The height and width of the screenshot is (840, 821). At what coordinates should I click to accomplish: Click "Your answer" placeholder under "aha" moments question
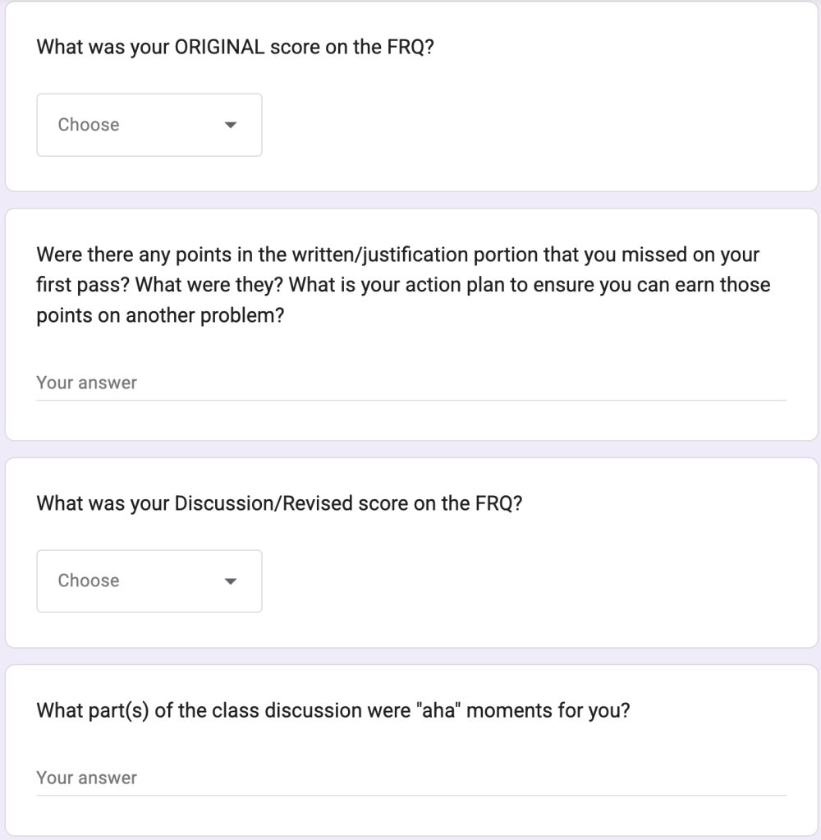click(86, 778)
